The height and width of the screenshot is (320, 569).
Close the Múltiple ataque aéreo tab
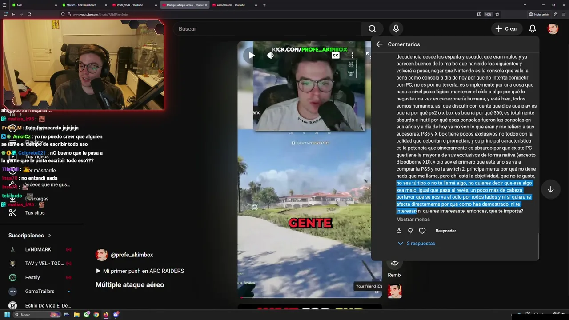[206, 5]
